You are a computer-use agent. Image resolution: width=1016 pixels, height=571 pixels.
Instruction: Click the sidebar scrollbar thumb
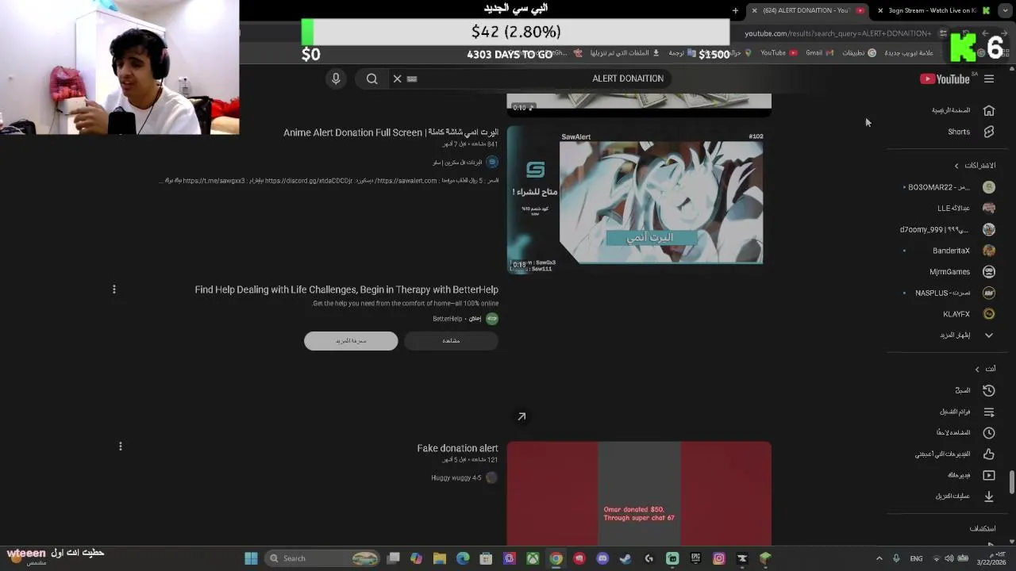coord(1011,482)
